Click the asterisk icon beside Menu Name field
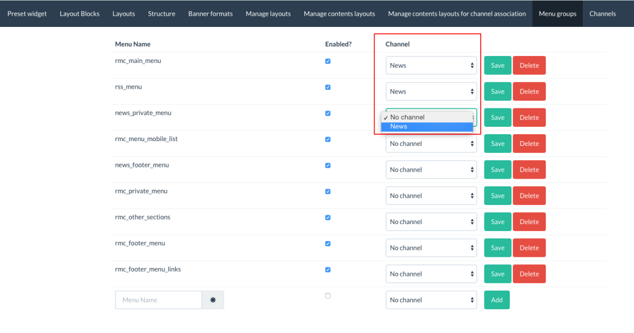634x333 pixels. tap(213, 300)
